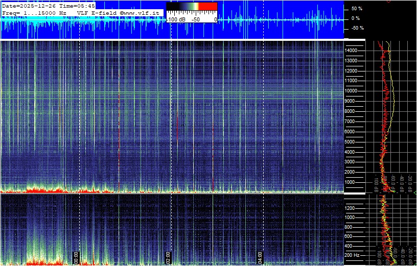417x266 pixels.
Task: Click the -20.0 dB label in upper spectrum graph
Action: pos(410,183)
